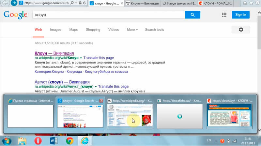This screenshot has width=261, height=146.
Task: Open Google search settings gear
Action: point(241,30)
